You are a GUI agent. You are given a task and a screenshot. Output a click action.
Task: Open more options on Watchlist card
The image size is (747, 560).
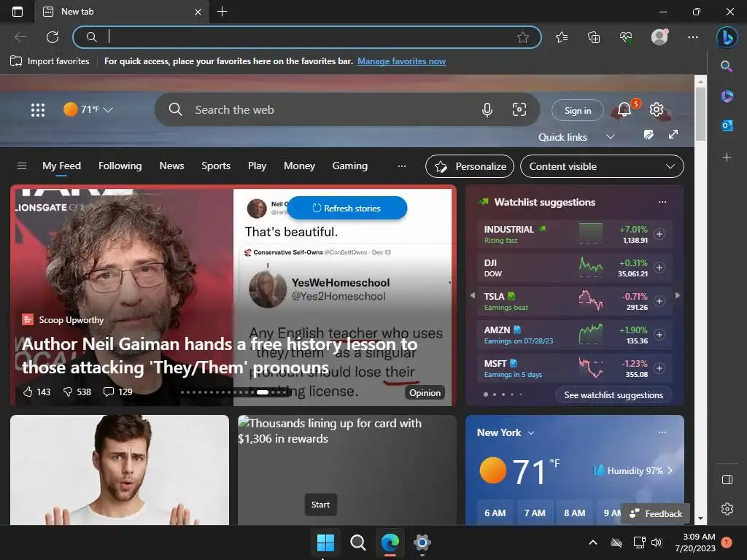point(662,202)
